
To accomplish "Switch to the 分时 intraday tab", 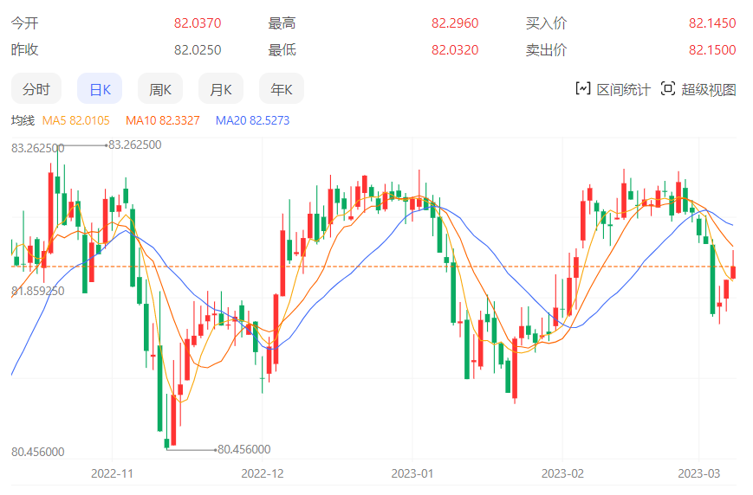I will pos(36,89).
